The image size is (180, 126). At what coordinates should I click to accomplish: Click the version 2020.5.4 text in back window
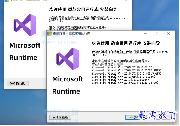pos(87,20)
